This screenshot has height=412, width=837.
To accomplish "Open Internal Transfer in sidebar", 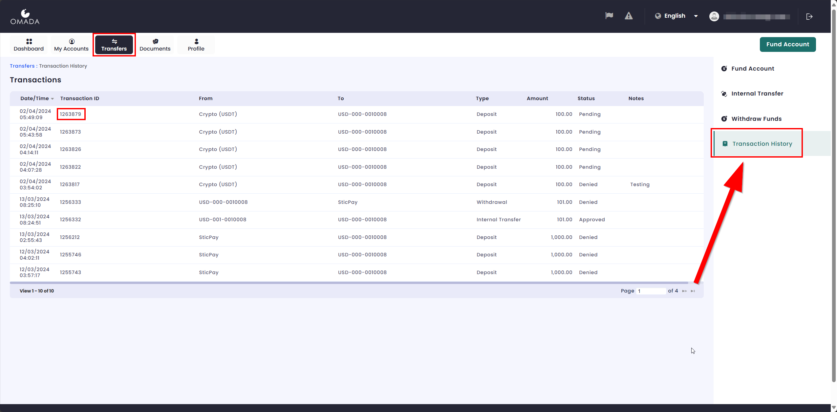I will pyautogui.click(x=757, y=94).
